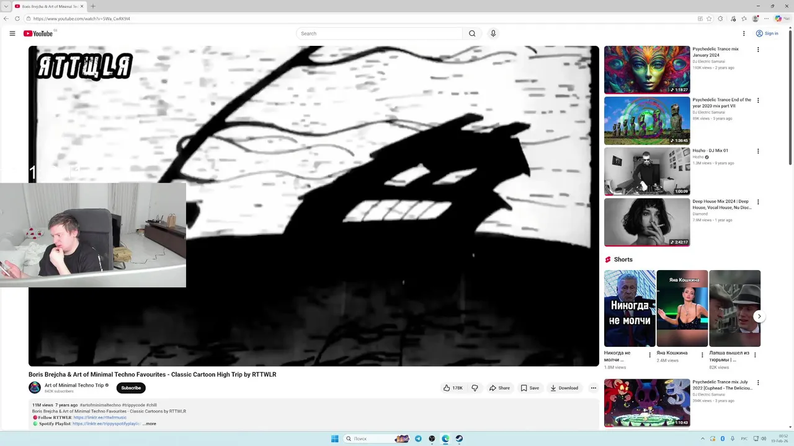Image resolution: width=794 pixels, height=446 pixels.
Task: Download the video
Action: pyautogui.click(x=564, y=388)
